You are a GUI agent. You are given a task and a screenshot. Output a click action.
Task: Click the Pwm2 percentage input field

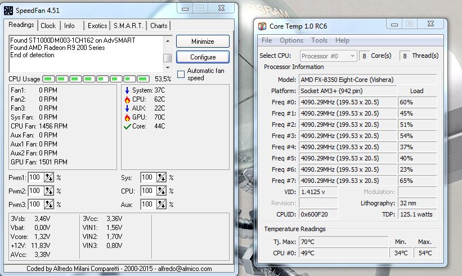(36, 191)
